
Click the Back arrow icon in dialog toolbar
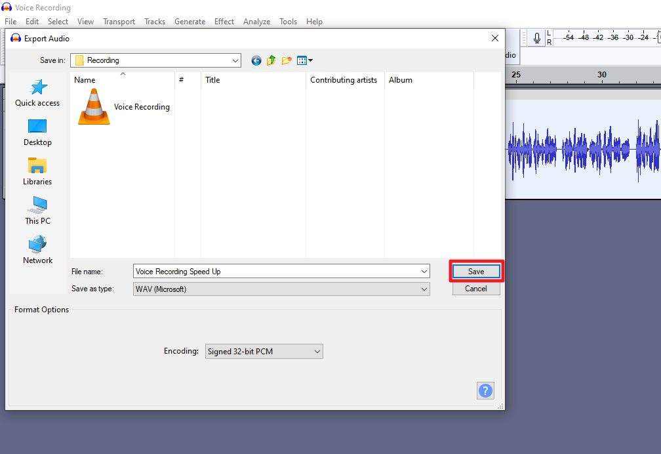[256, 61]
